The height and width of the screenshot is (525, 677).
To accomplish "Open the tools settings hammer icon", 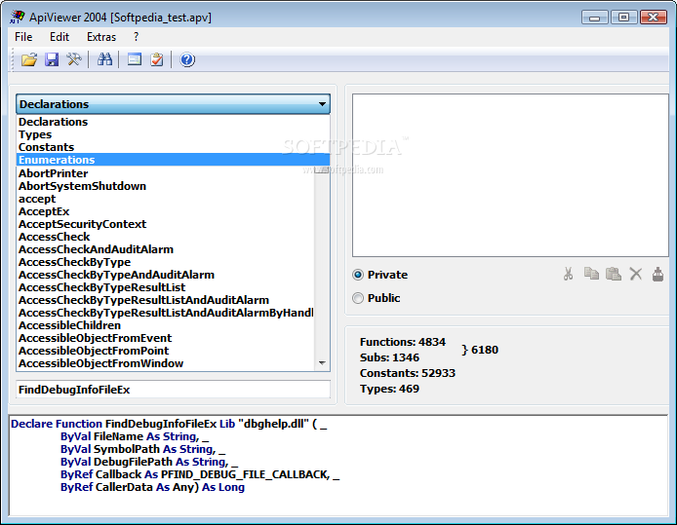I will (74, 59).
